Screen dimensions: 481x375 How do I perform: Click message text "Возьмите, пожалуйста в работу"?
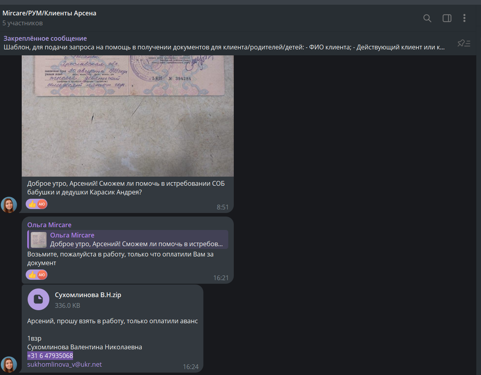click(120, 258)
